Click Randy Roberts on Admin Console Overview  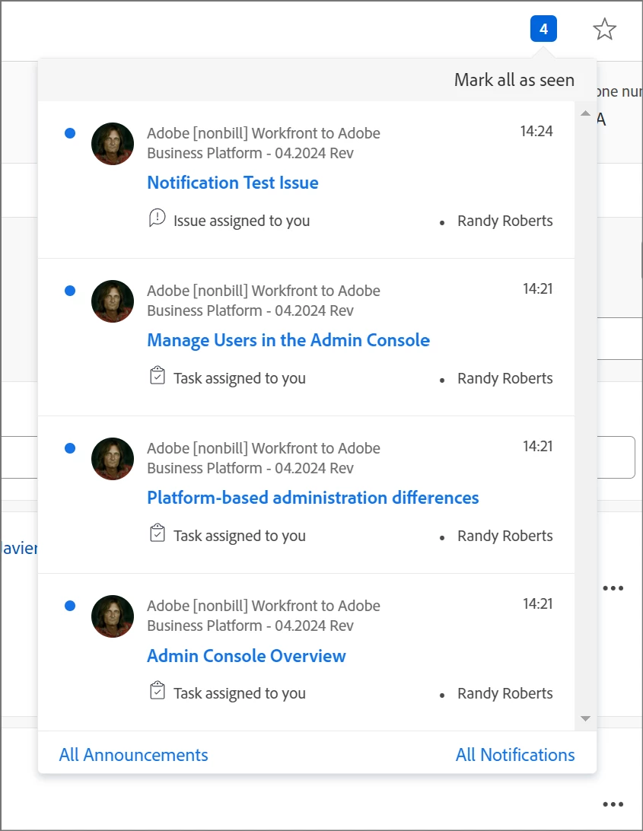(x=505, y=693)
